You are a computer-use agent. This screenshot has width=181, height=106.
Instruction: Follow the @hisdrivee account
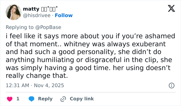pos(63,15)
